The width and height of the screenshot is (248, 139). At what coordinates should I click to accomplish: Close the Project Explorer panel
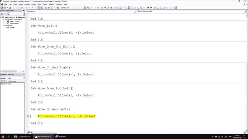pyautogui.click(x=24, y=10)
